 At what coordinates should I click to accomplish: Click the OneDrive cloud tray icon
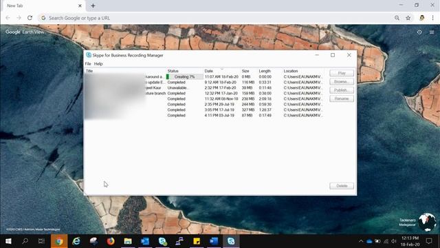point(369,241)
